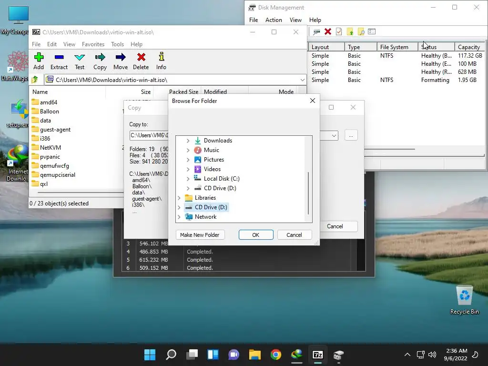Expand the Pictures folder node
The height and width of the screenshot is (366, 488).
point(188,160)
